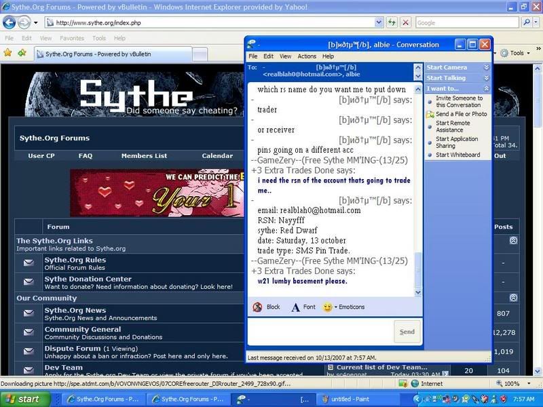543x407 pixels.
Task: Open the Sythe Donation Center forum
Action: click(x=88, y=279)
